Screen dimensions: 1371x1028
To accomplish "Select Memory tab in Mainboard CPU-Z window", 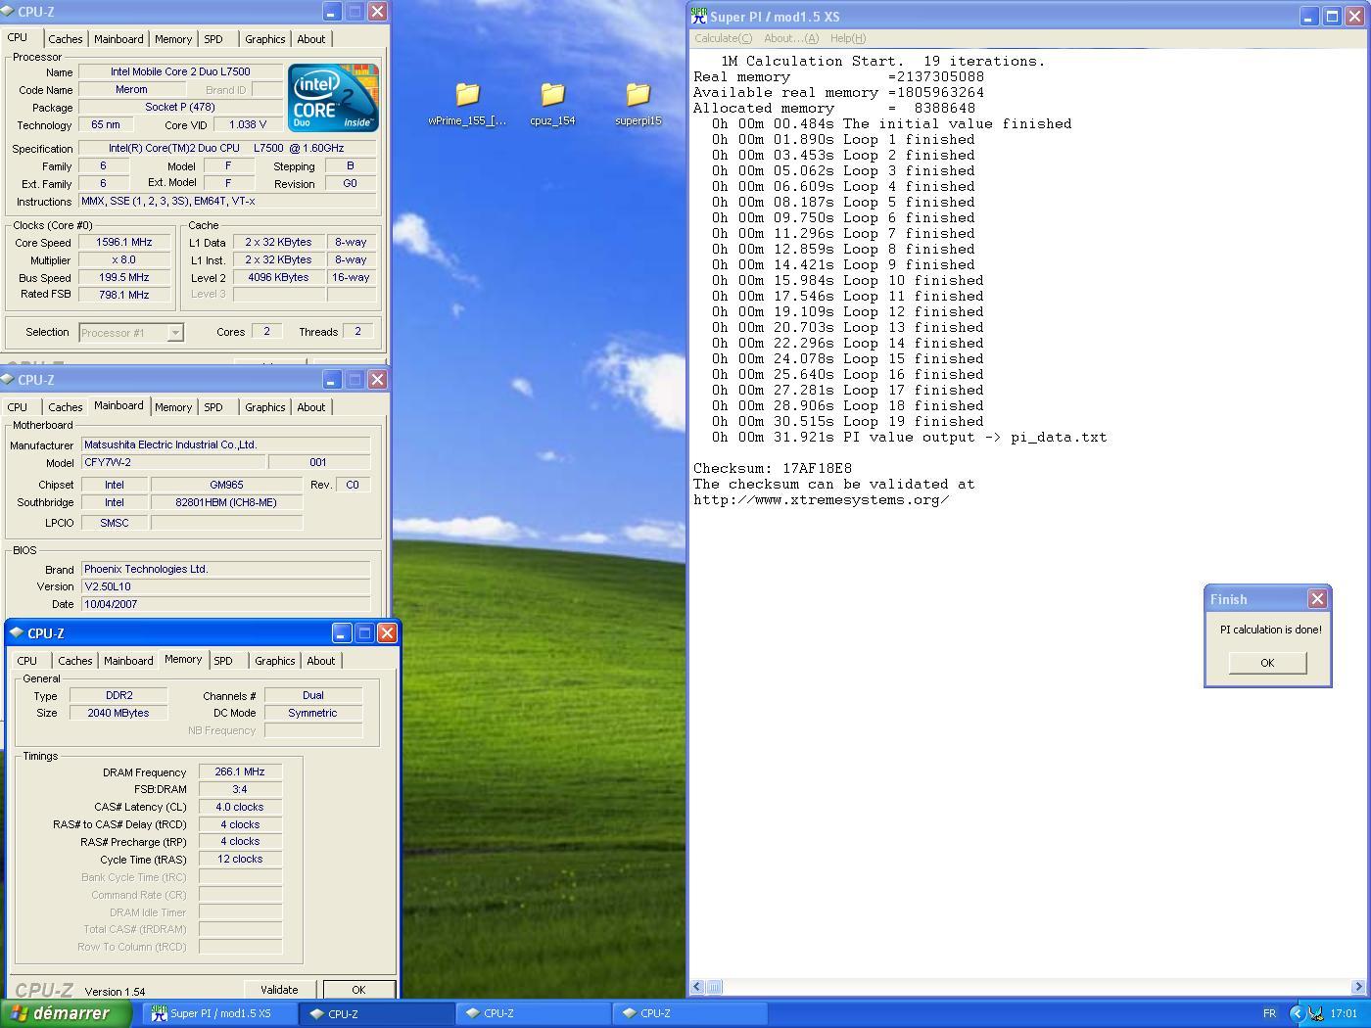I will click(173, 407).
